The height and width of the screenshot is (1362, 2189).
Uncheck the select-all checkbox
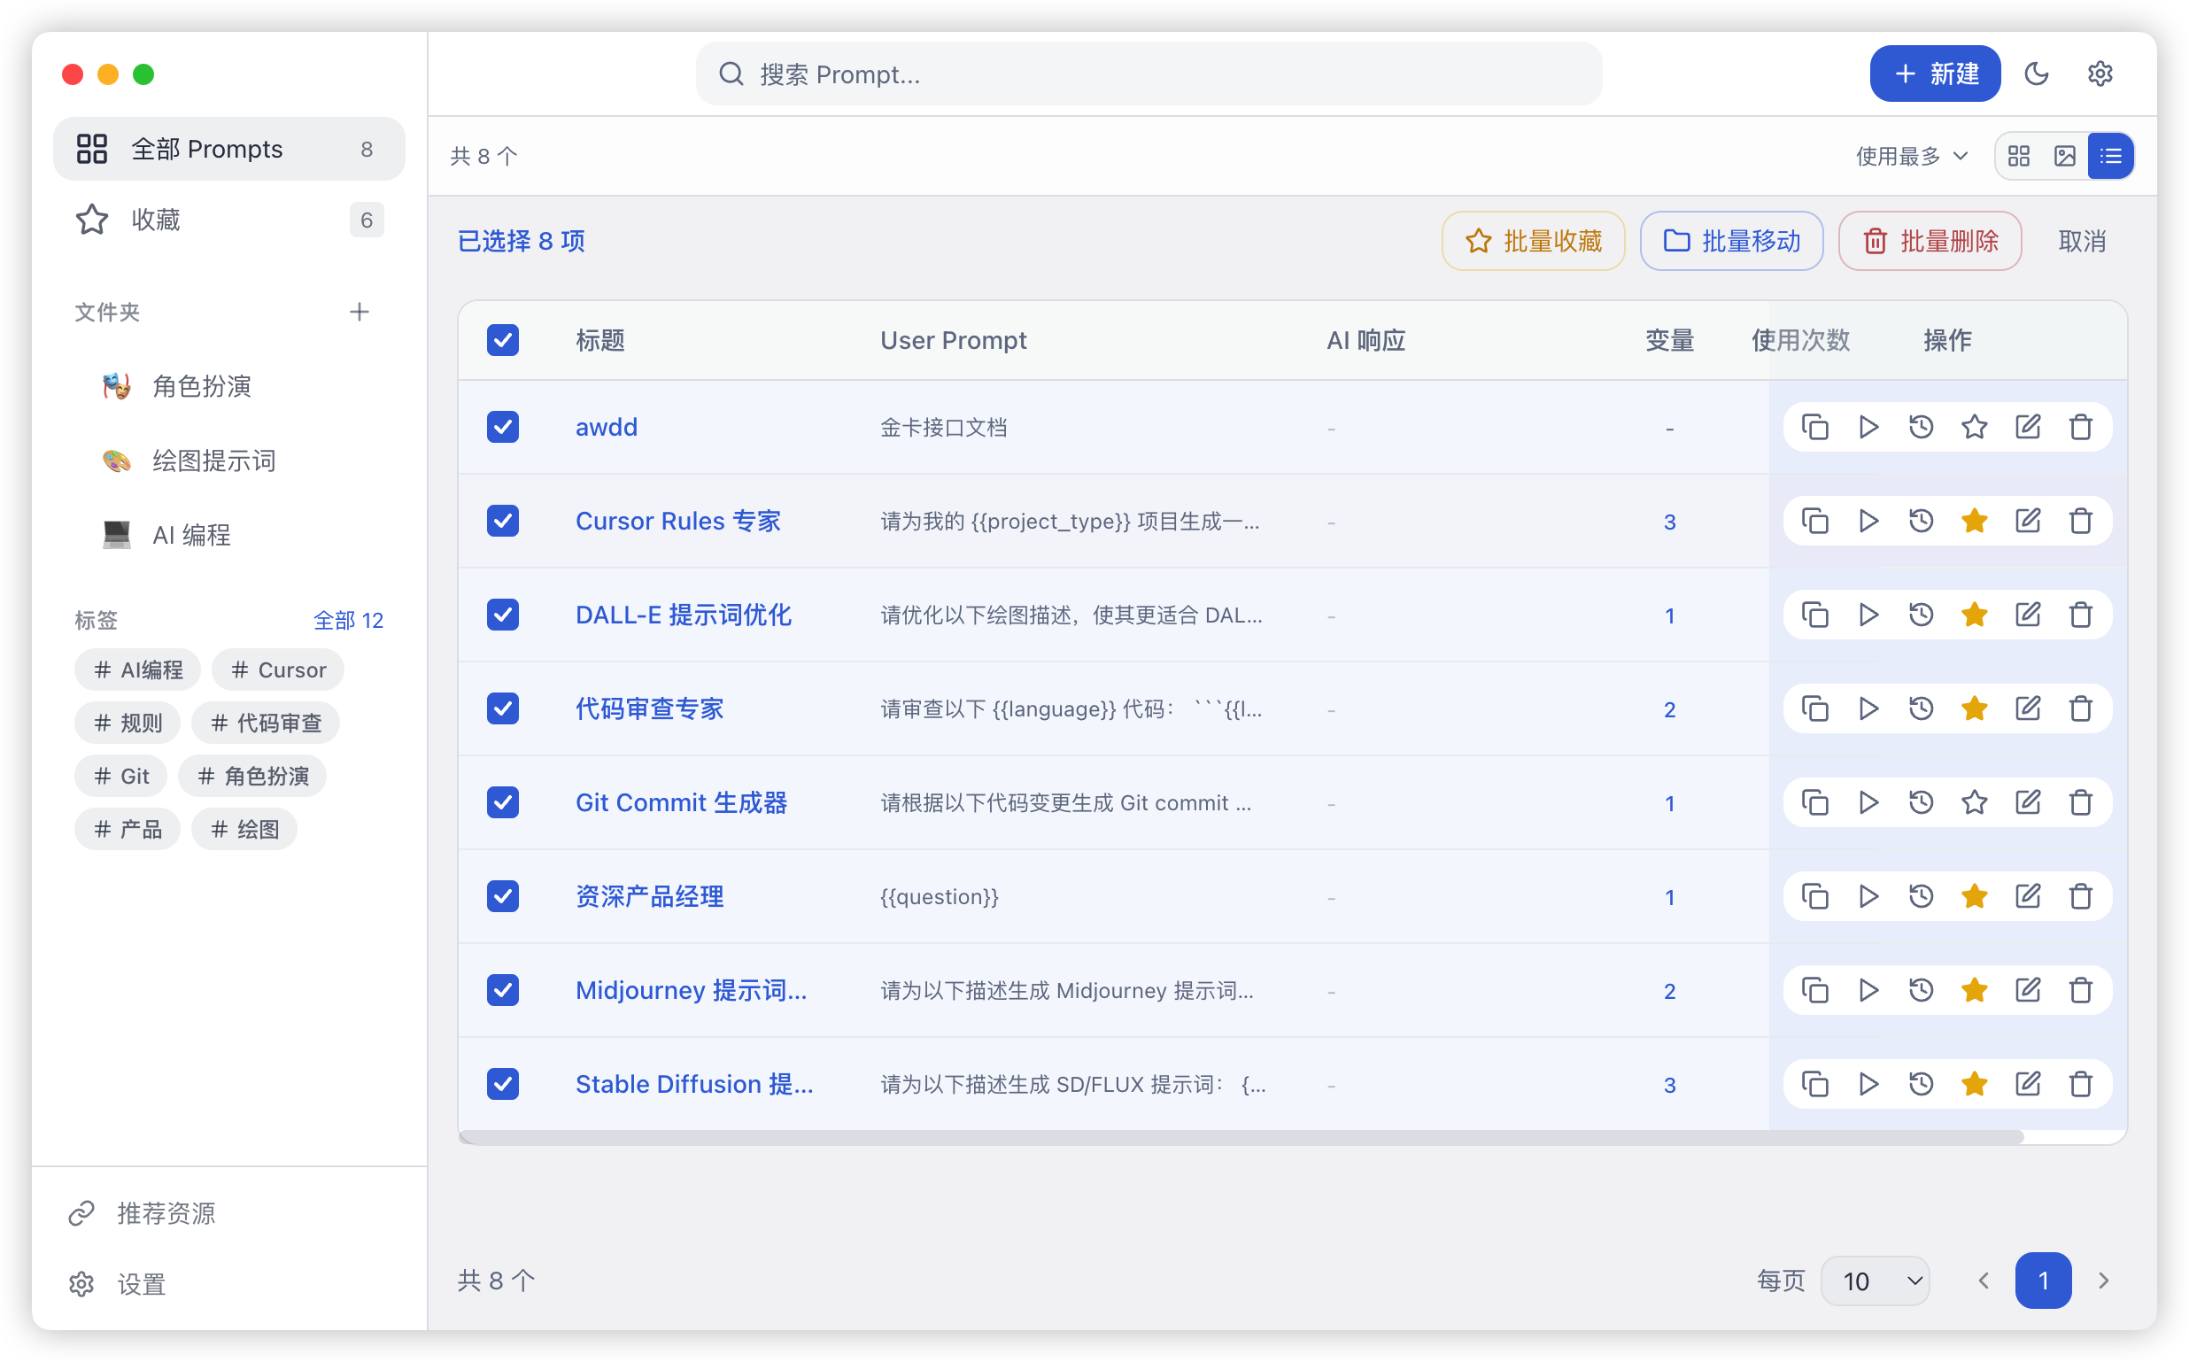coord(502,339)
